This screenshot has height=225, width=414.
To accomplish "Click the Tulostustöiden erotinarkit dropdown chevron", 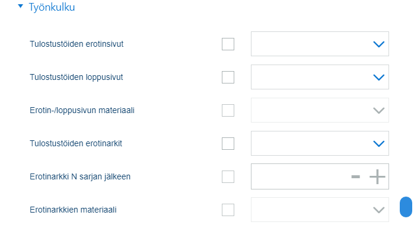I will (x=378, y=144).
